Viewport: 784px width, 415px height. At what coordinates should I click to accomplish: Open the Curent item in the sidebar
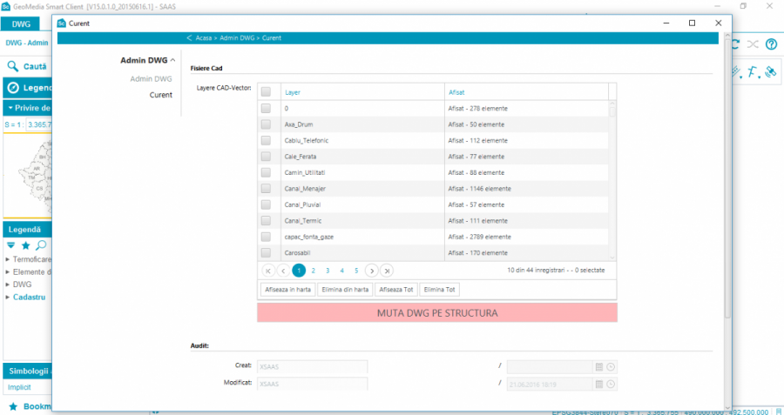(160, 95)
